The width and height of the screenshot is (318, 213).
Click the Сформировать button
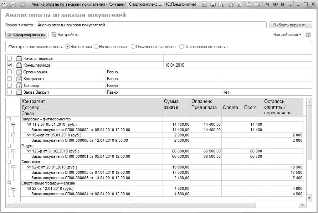(26, 35)
